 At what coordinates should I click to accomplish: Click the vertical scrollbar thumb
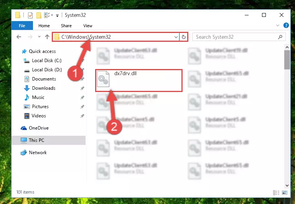click(287, 60)
